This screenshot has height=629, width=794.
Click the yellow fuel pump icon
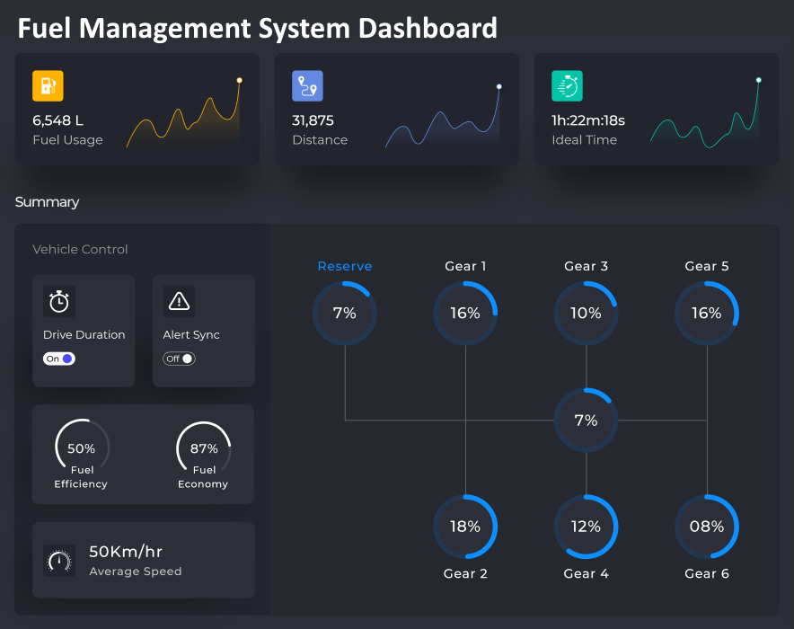(48, 86)
